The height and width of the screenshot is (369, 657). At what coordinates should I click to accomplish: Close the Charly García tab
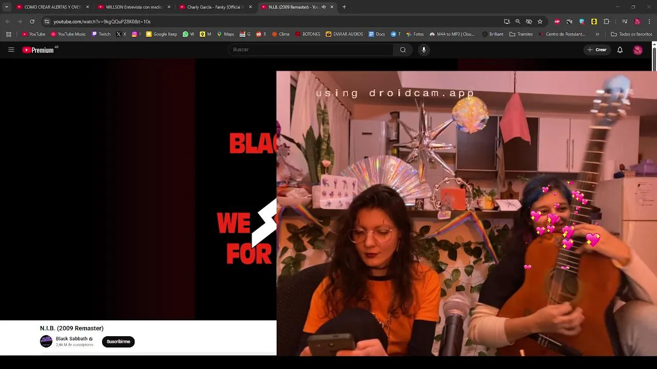pyautogui.click(x=250, y=7)
